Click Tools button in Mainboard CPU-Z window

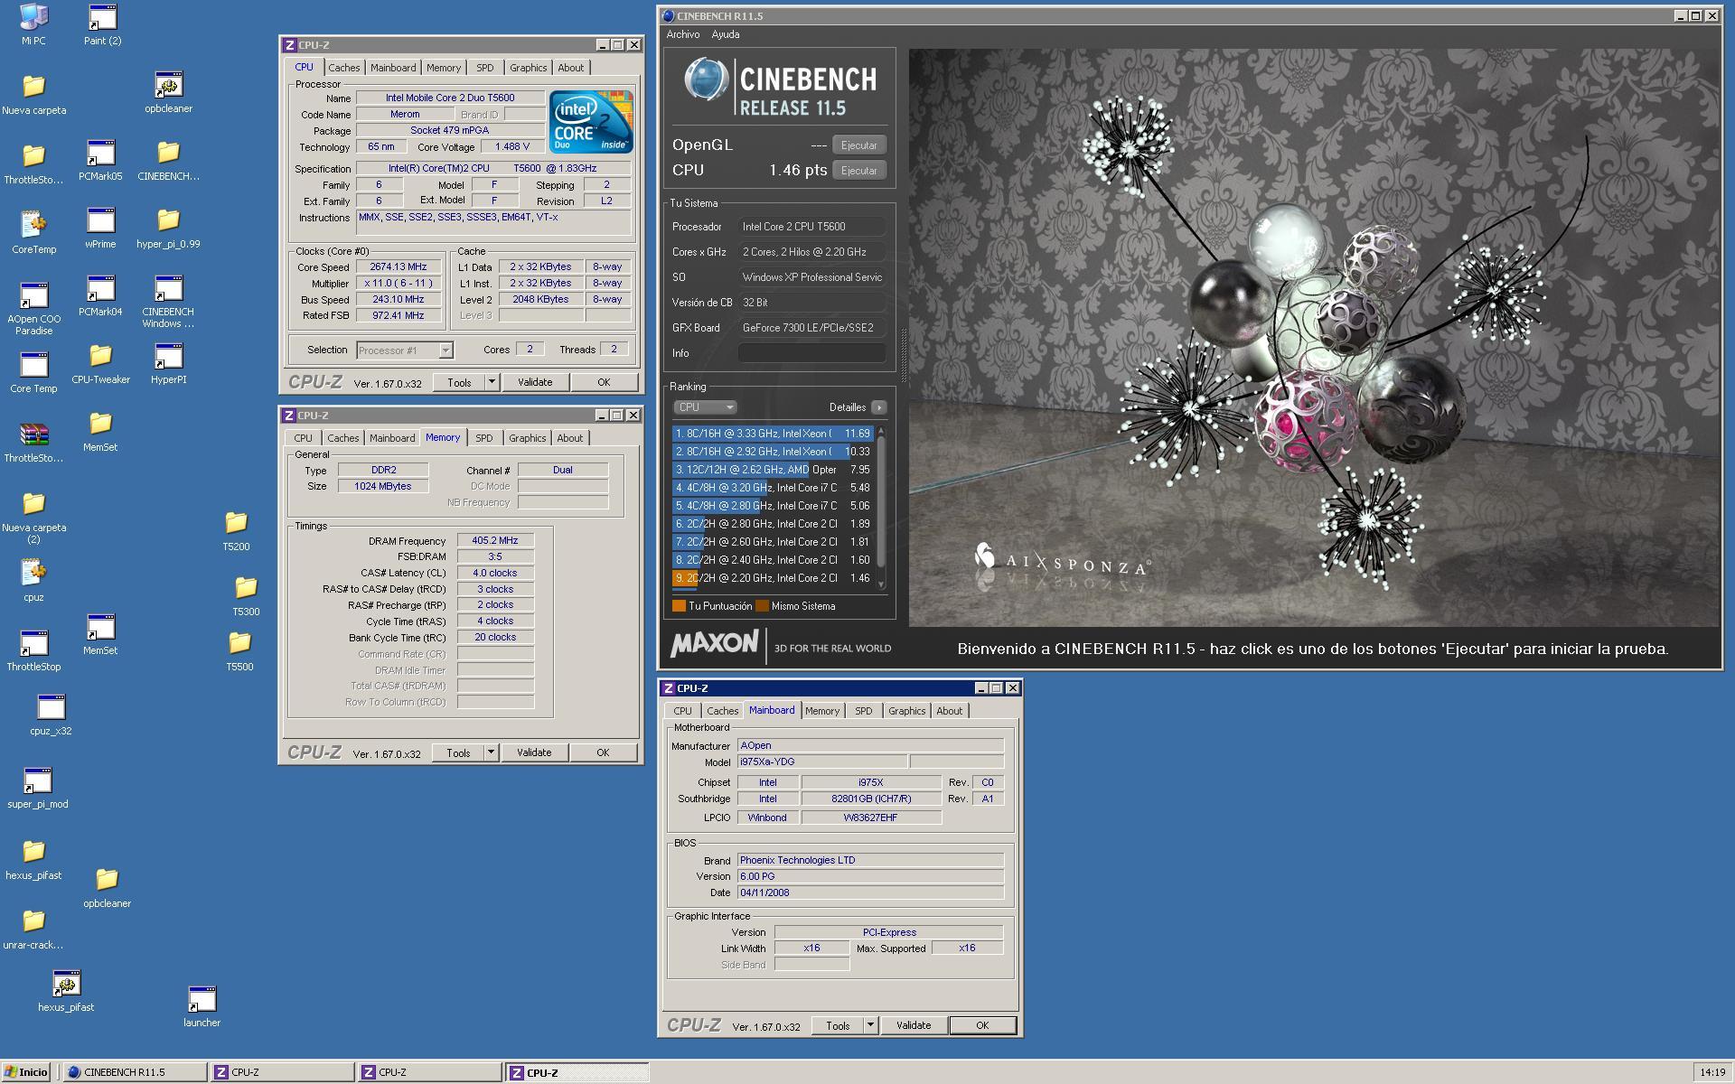(838, 1025)
